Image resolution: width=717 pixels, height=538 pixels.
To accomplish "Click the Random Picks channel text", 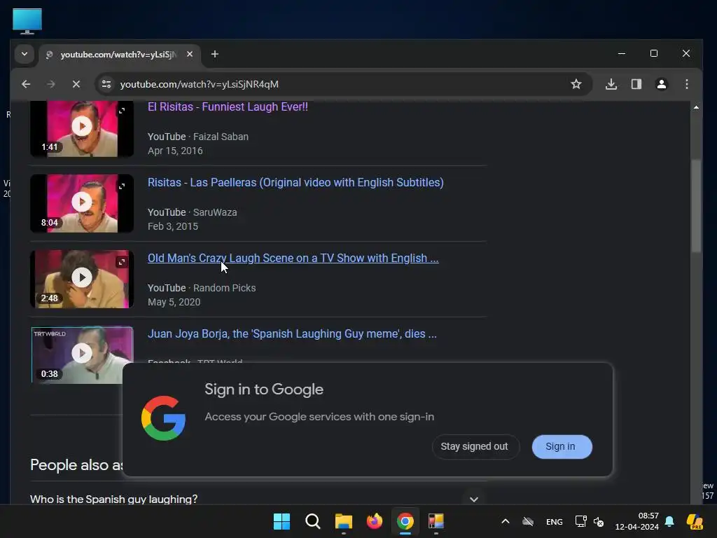I will coord(225,288).
